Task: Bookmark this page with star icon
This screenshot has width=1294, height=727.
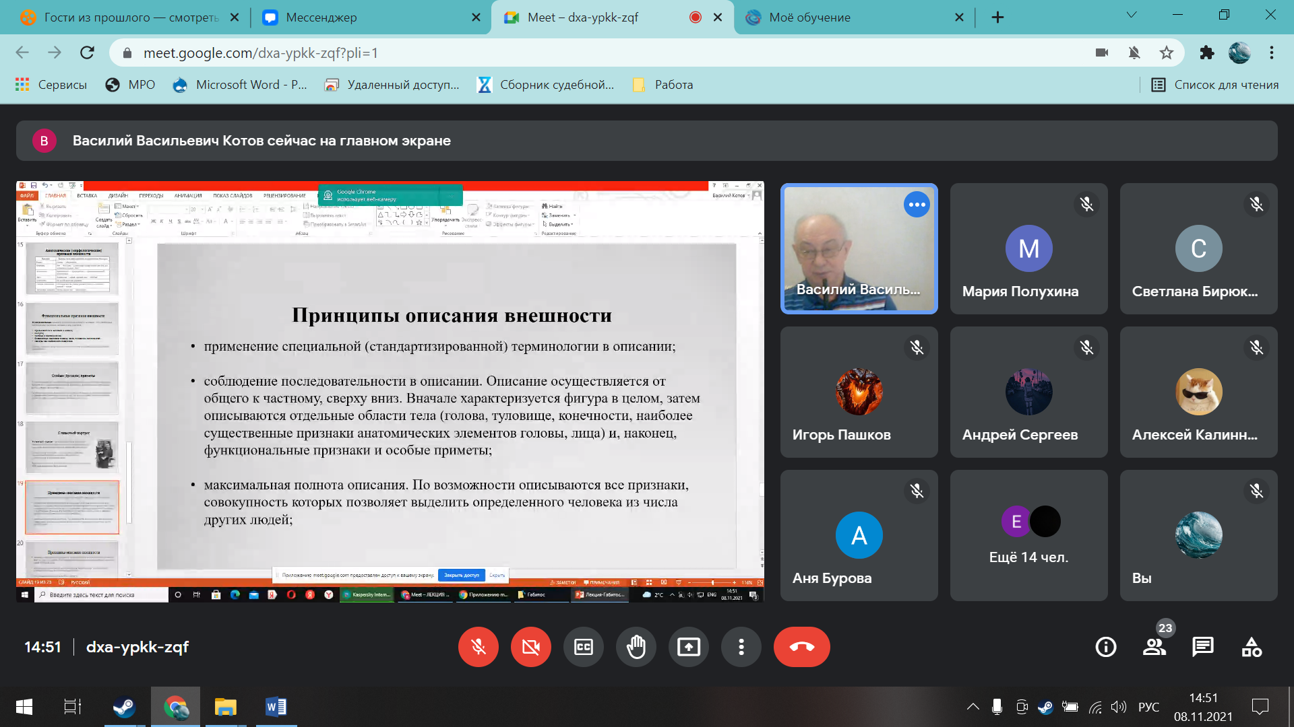Action: pyautogui.click(x=1167, y=53)
